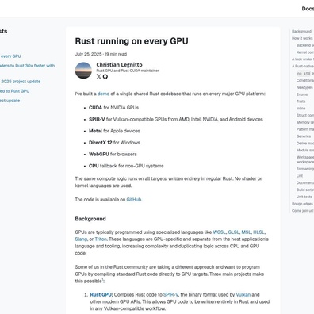The image size is (314, 314).
Task: Jump to 'Conditional' entry in the table of contents
Action: pos(305,80)
